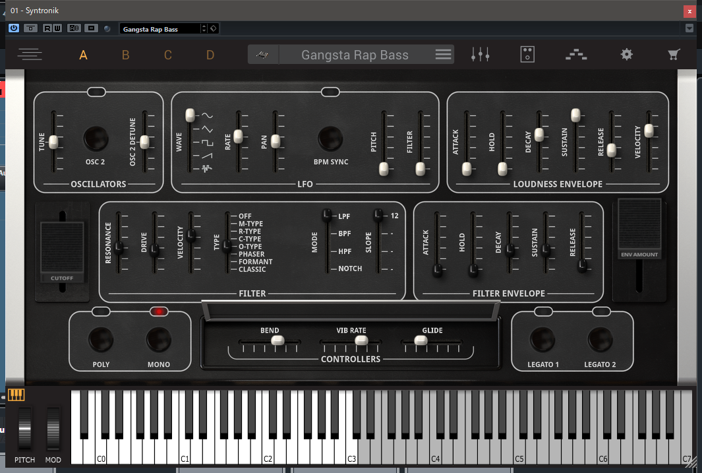
Task: Click the filter SLOPE slider handle
Action: pyautogui.click(x=379, y=216)
